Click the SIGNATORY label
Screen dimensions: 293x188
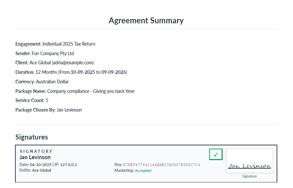(36, 151)
